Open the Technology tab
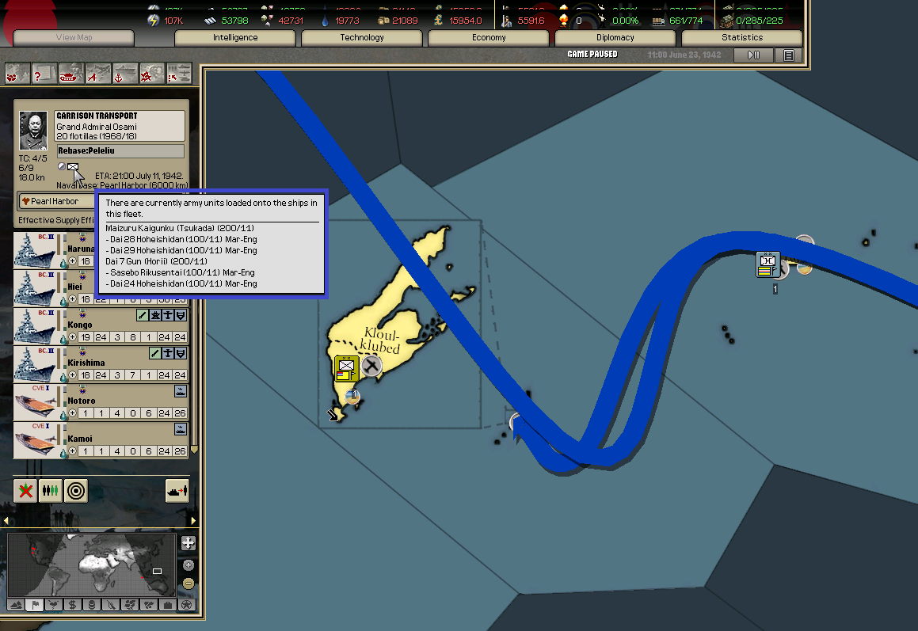 [x=362, y=37]
